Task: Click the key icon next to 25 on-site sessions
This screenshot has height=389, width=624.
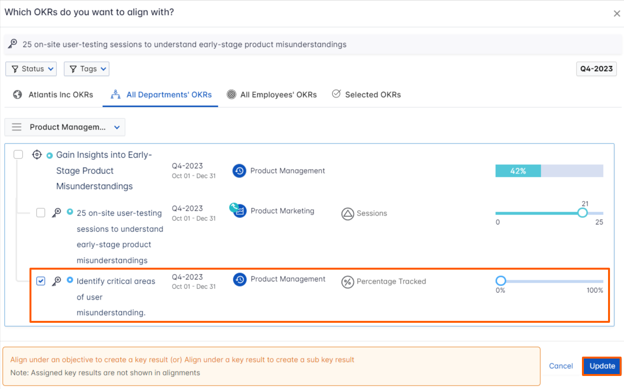Action: [57, 213]
